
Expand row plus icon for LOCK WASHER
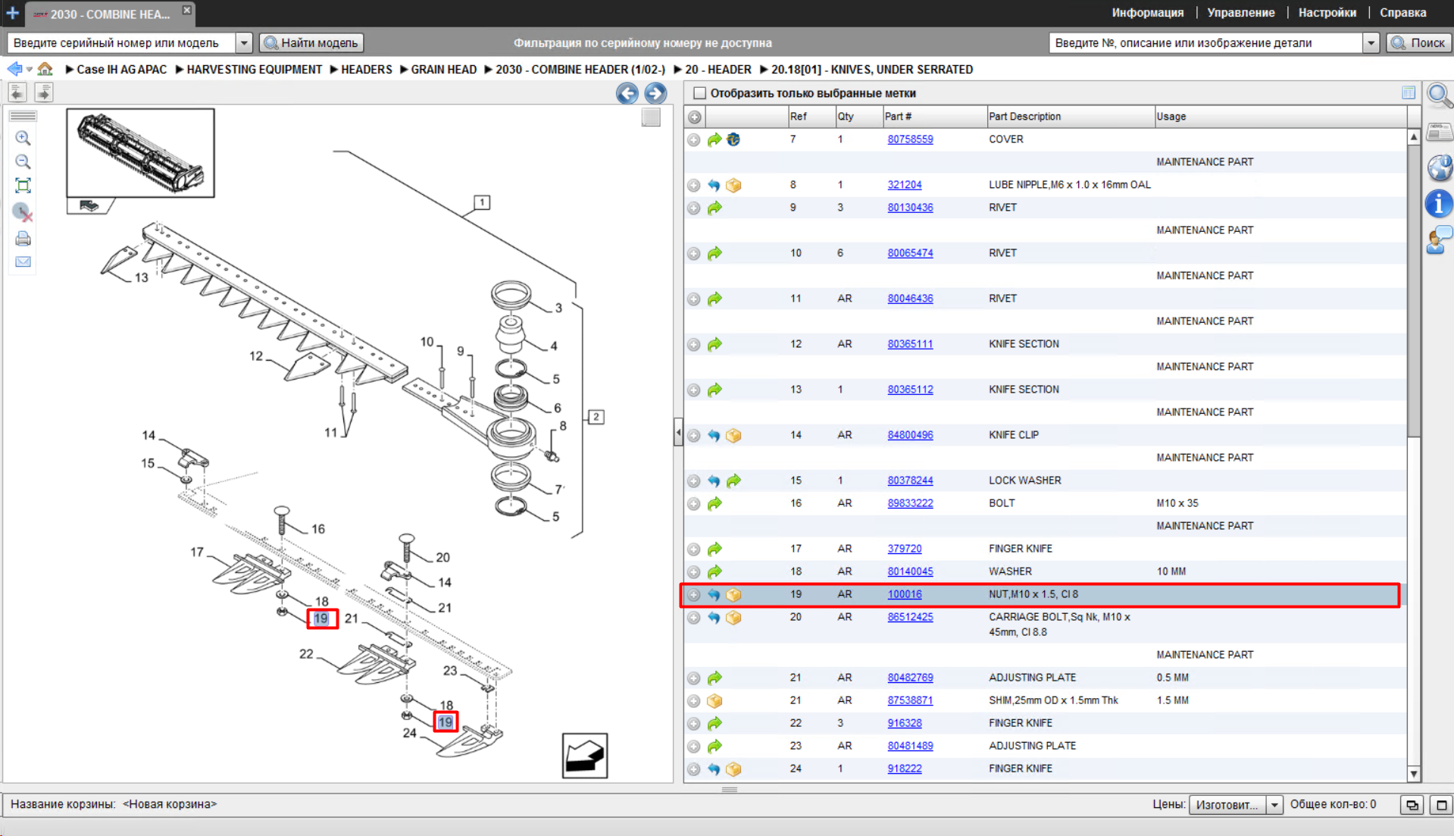694,481
